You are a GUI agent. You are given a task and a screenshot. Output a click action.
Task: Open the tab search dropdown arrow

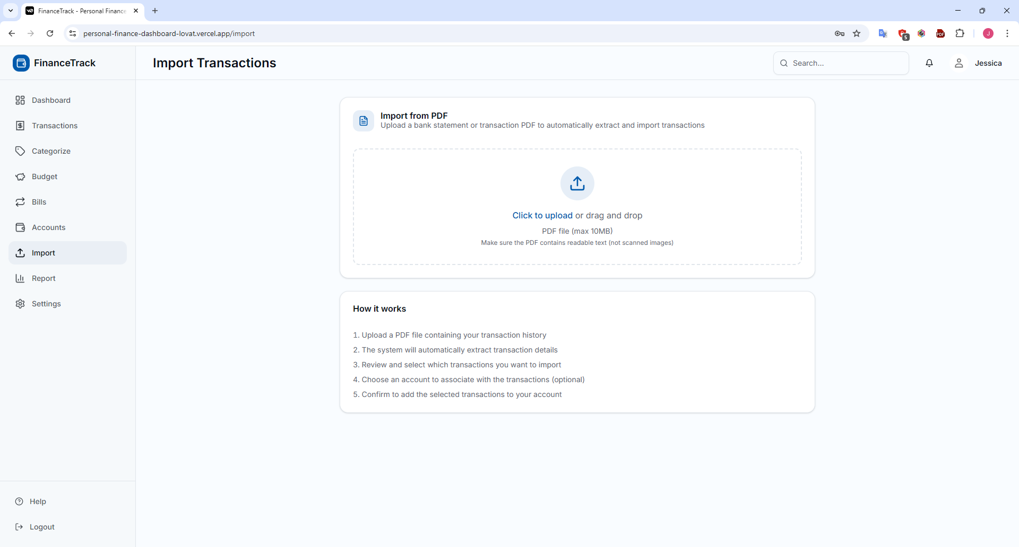[x=11, y=11]
